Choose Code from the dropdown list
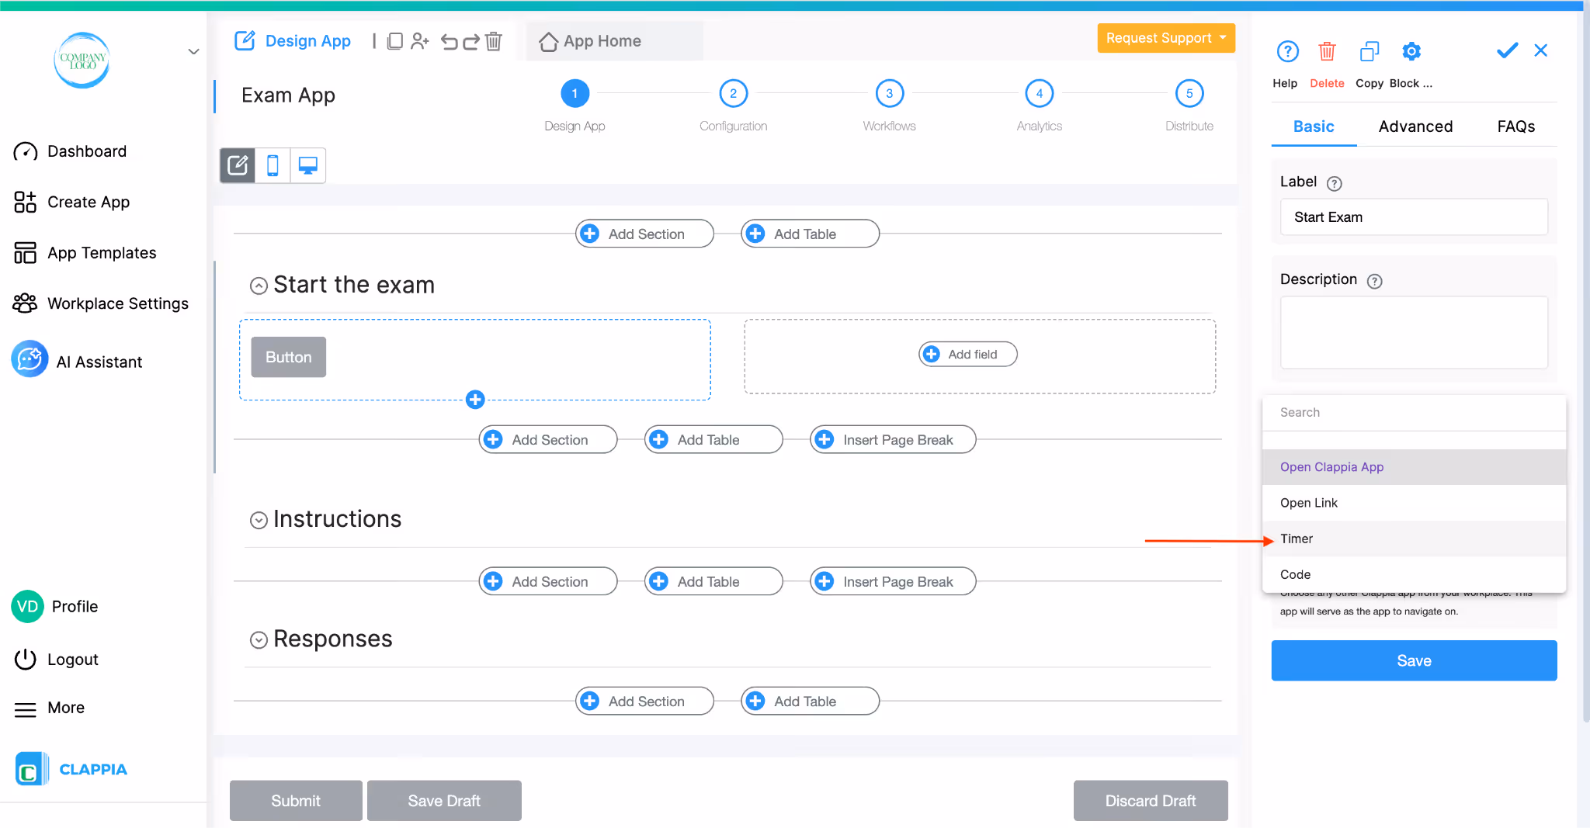This screenshot has height=828, width=1590. 1414,574
